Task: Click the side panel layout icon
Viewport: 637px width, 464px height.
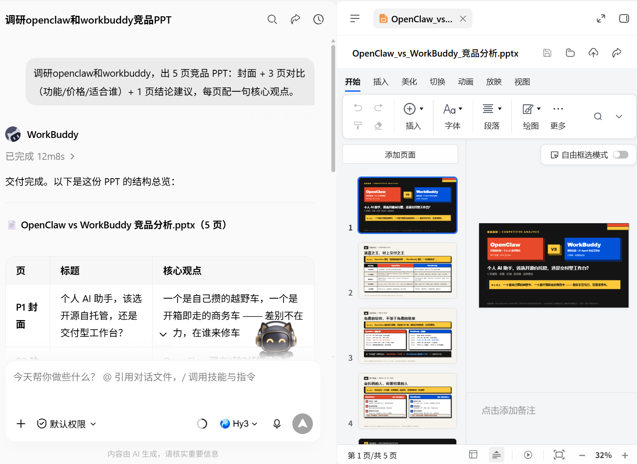Action: (x=624, y=18)
